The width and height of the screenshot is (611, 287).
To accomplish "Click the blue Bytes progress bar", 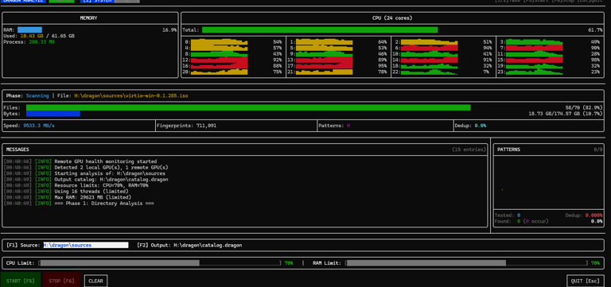I will [53, 114].
